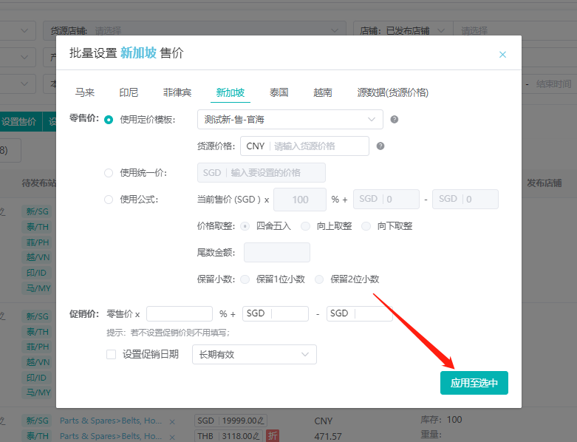Click the 尾数金额 input field

click(x=276, y=253)
